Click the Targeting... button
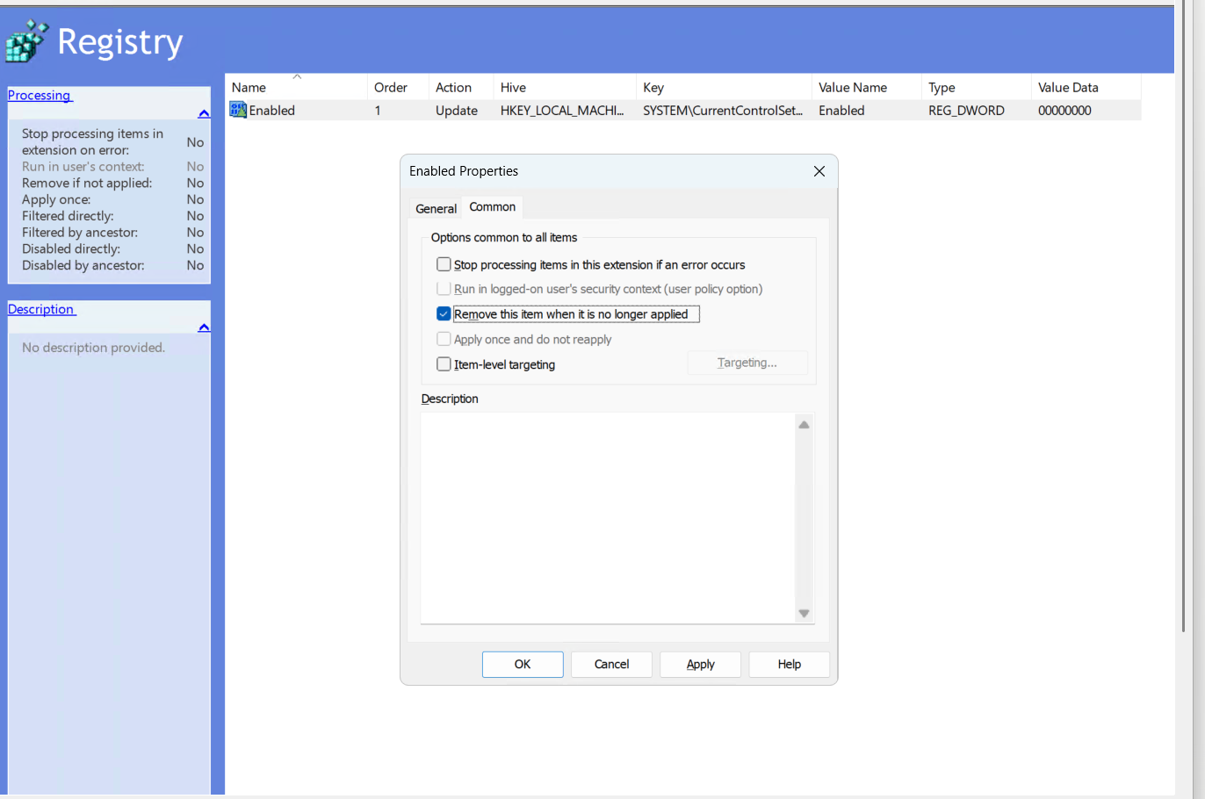Viewport: 1205px width, 799px height. click(747, 363)
